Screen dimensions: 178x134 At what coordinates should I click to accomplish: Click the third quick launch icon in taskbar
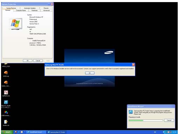tap(22, 132)
